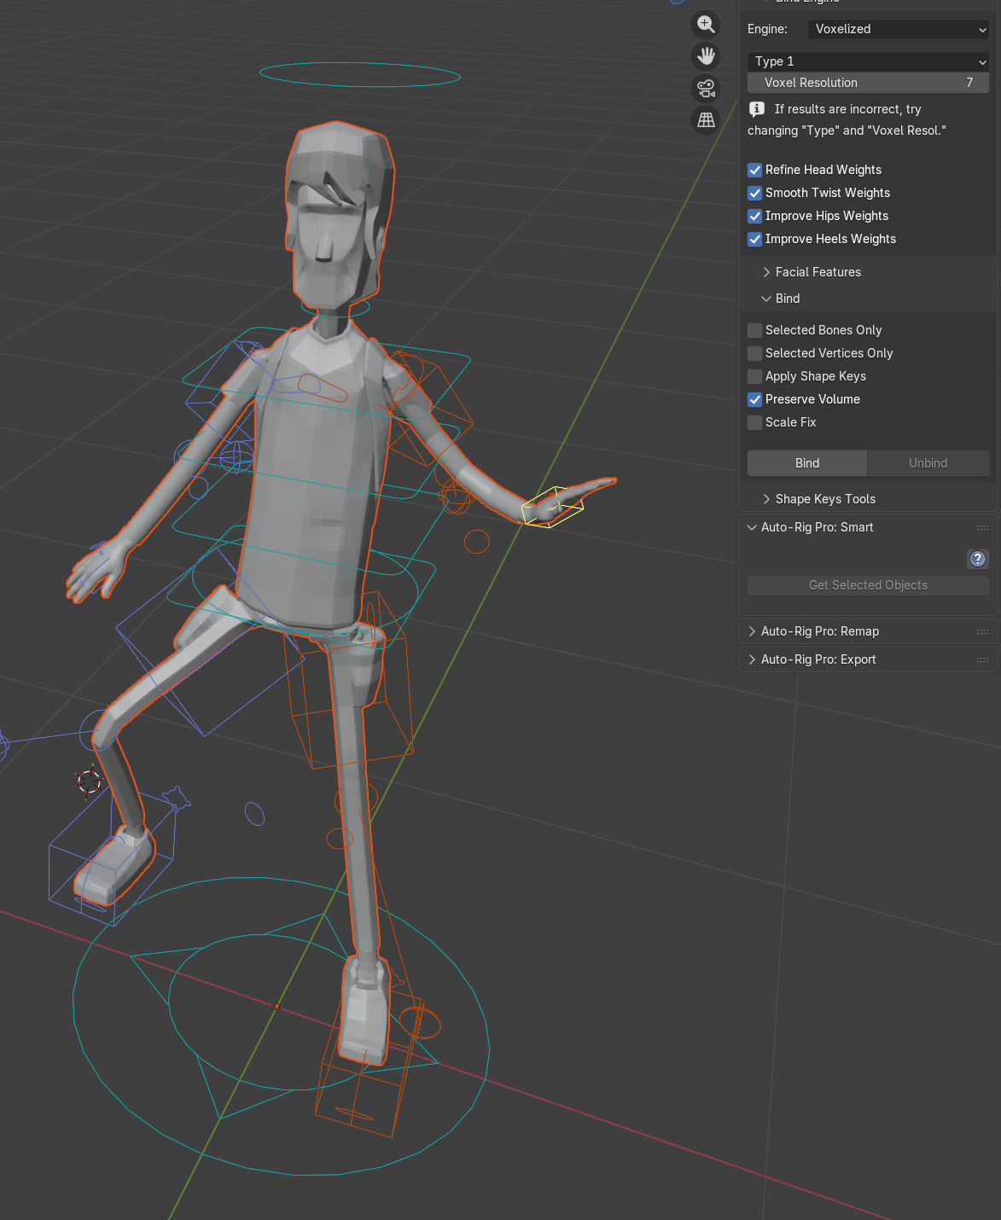Grab the Auto-Rig Pro: Remap drag handle
1001x1220 pixels.
pyautogui.click(x=982, y=631)
